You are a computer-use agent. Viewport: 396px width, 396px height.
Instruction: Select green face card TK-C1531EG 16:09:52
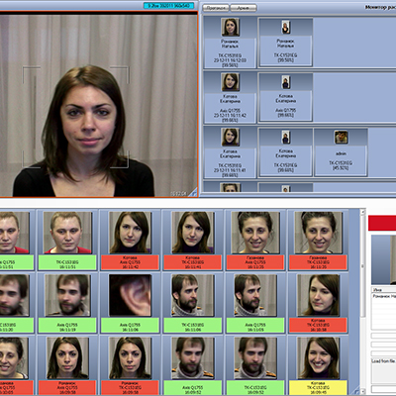click(x=255, y=365)
